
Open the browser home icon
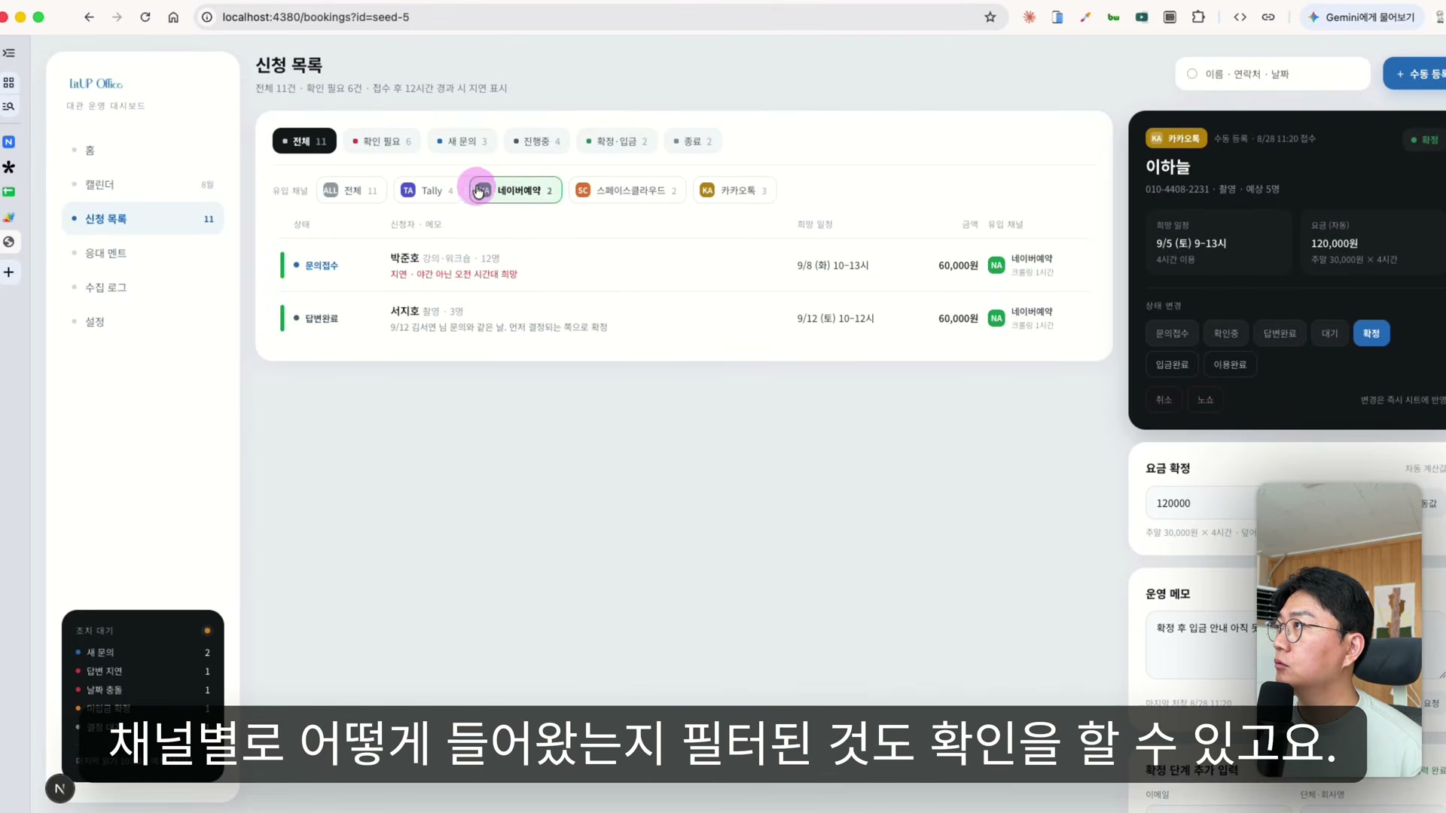[173, 17]
